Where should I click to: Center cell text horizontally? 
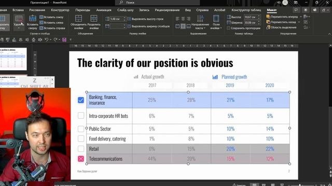point(183,19)
